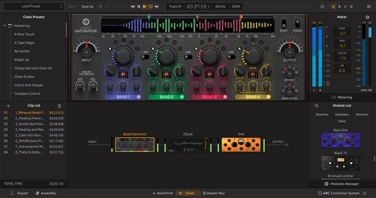Viewport: 376px width, 198px height.
Task: Open meter settings gear
Action: pos(367,17)
